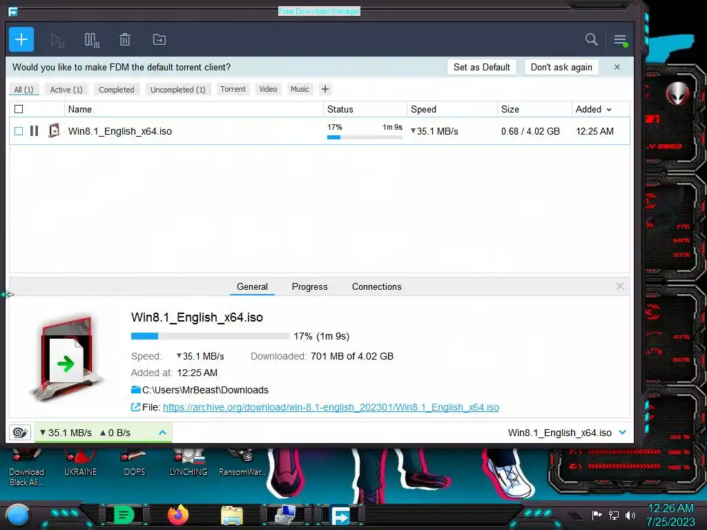The height and width of the screenshot is (530, 707).
Task: Open the hamburger main menu
Action: coord(621,40)
